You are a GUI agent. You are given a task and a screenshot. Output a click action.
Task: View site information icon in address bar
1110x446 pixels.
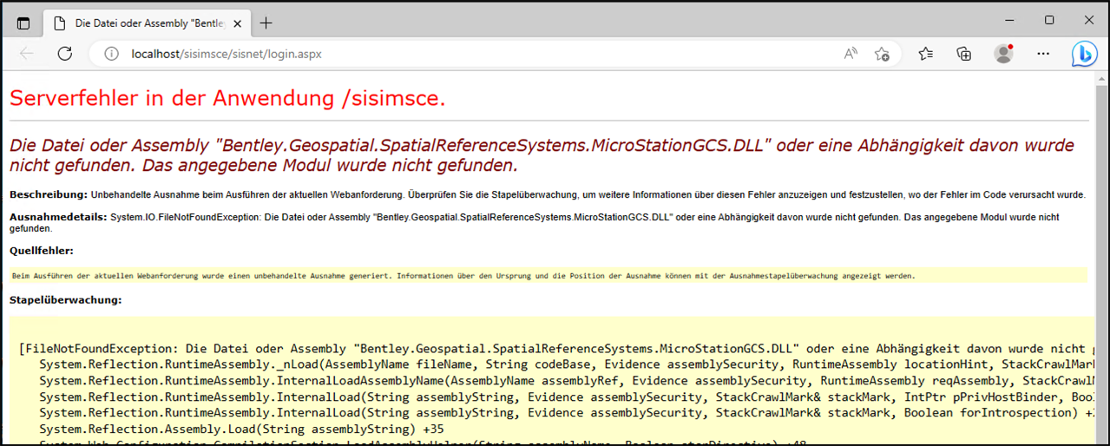[x=111, y=54]
